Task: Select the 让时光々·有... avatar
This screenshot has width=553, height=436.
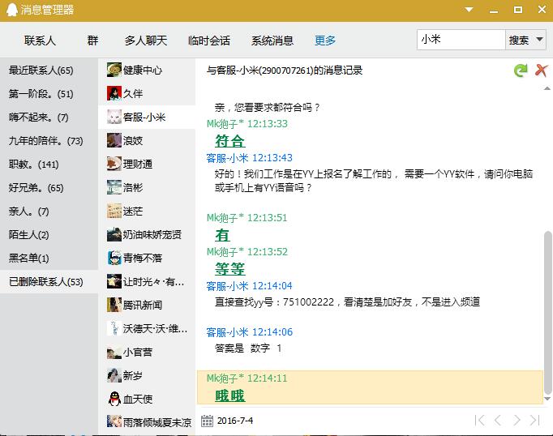Action: (x=114, y=281)
